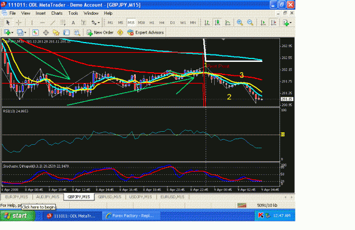The height and width of the screenshot is (230, 355).
Task: Click the taskbar clock 12:47 AM
Action: (x=282, y=215)
